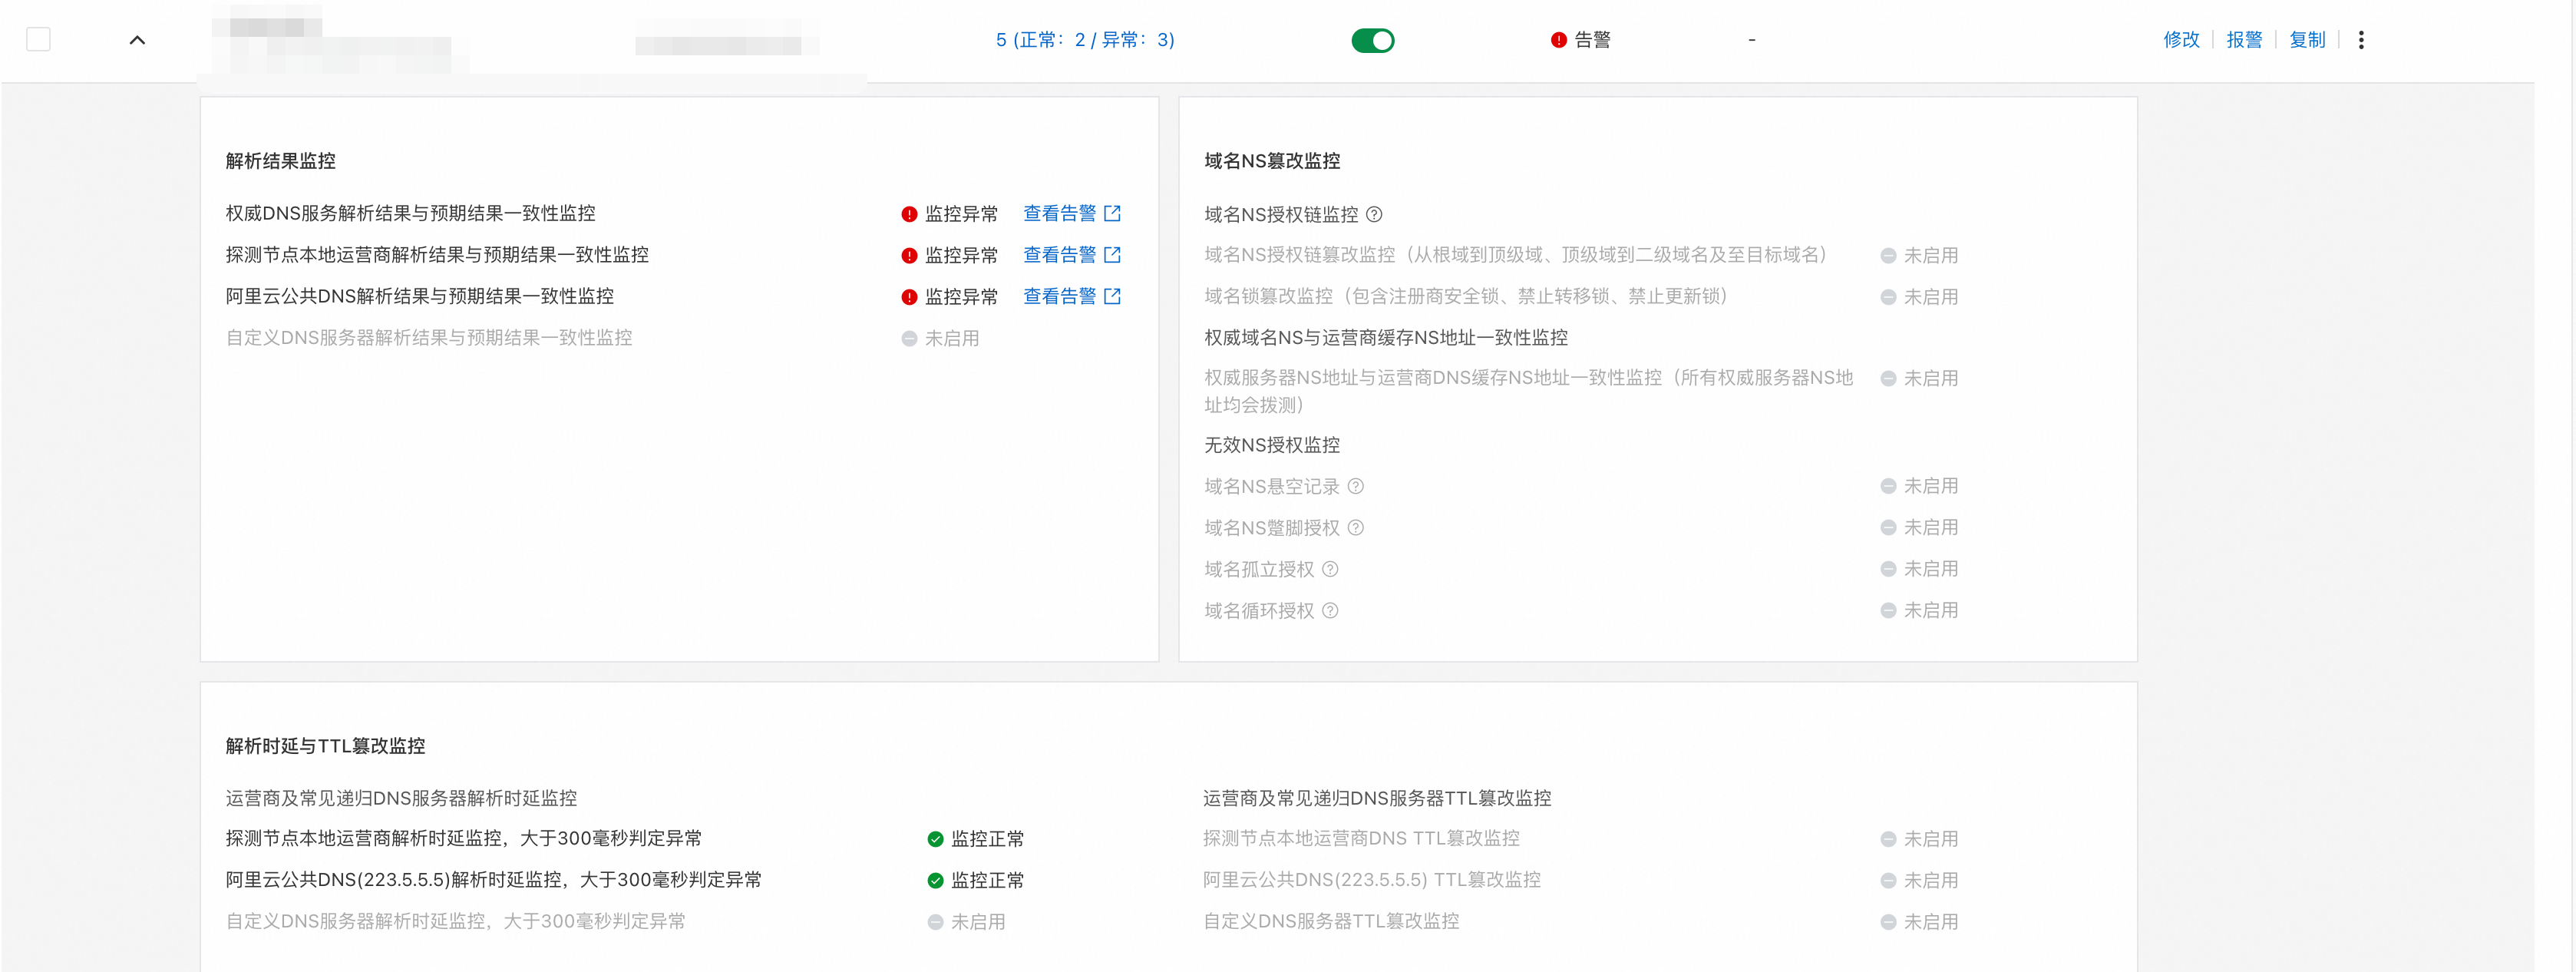Click the red 告警 status icon in the header row
The width and height of the screenshot is (2576, 972).
click(x=1558, y=40)
